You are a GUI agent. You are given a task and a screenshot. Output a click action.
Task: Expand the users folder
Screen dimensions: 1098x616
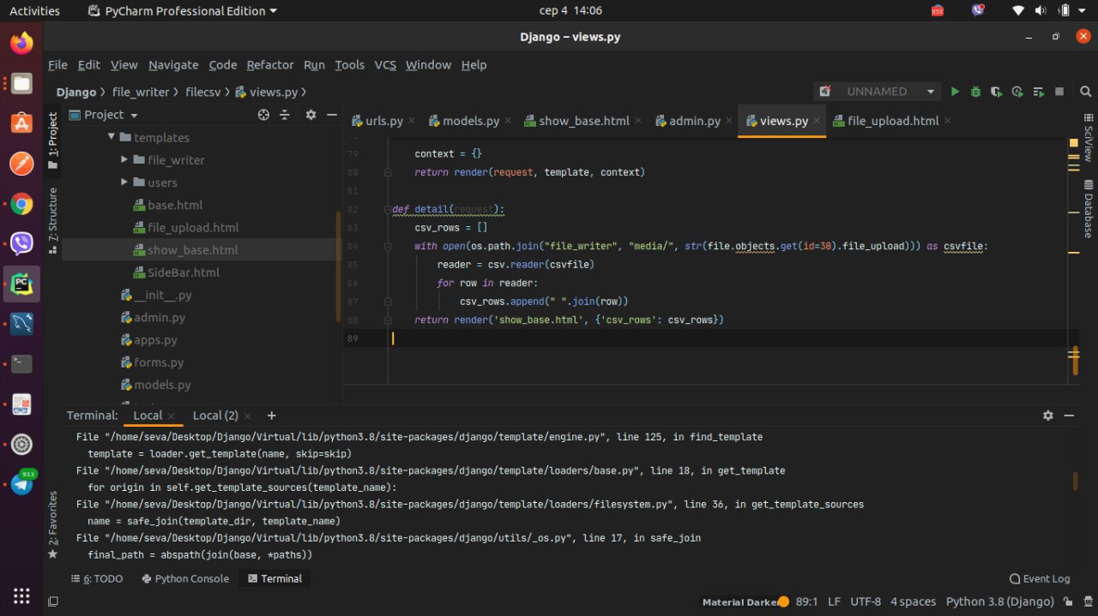pos(125,182)
